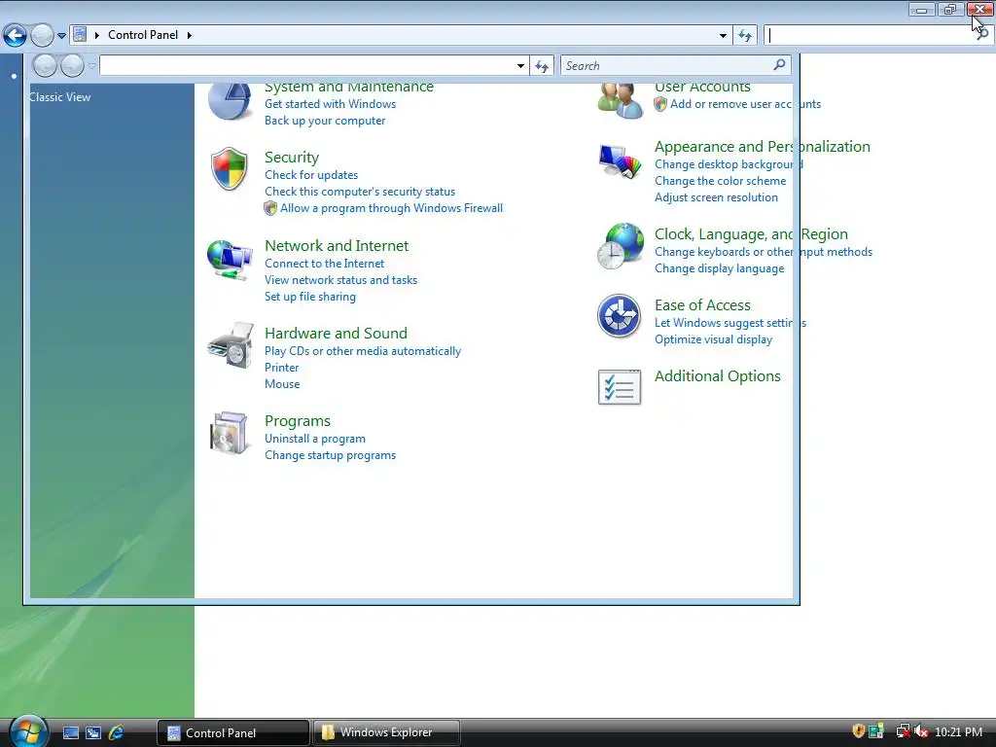Open inner window address bar dropdown arrow

521,65
